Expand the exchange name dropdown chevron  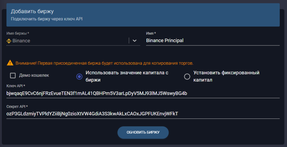coord(135,41)
